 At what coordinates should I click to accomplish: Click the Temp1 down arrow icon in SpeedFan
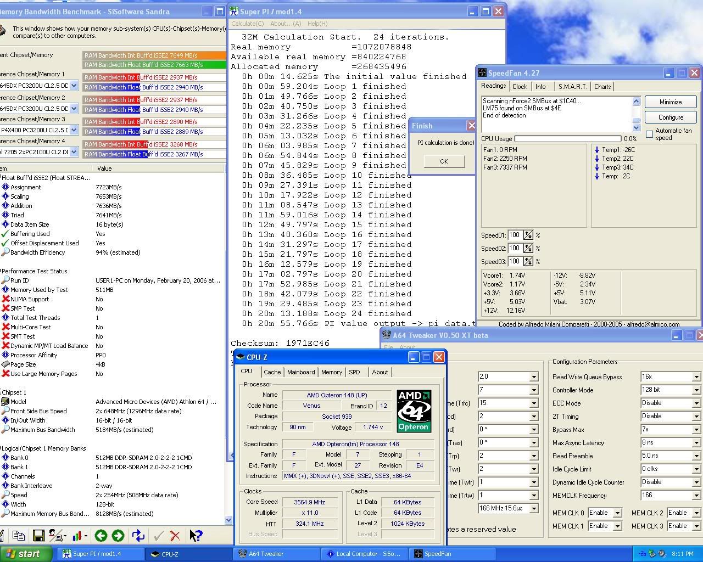[597, 150]
